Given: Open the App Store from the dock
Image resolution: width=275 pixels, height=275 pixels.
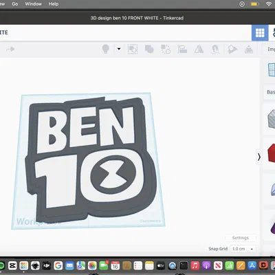Looking at the screenshot, I should pyautogui.click(x=252, y=265).
